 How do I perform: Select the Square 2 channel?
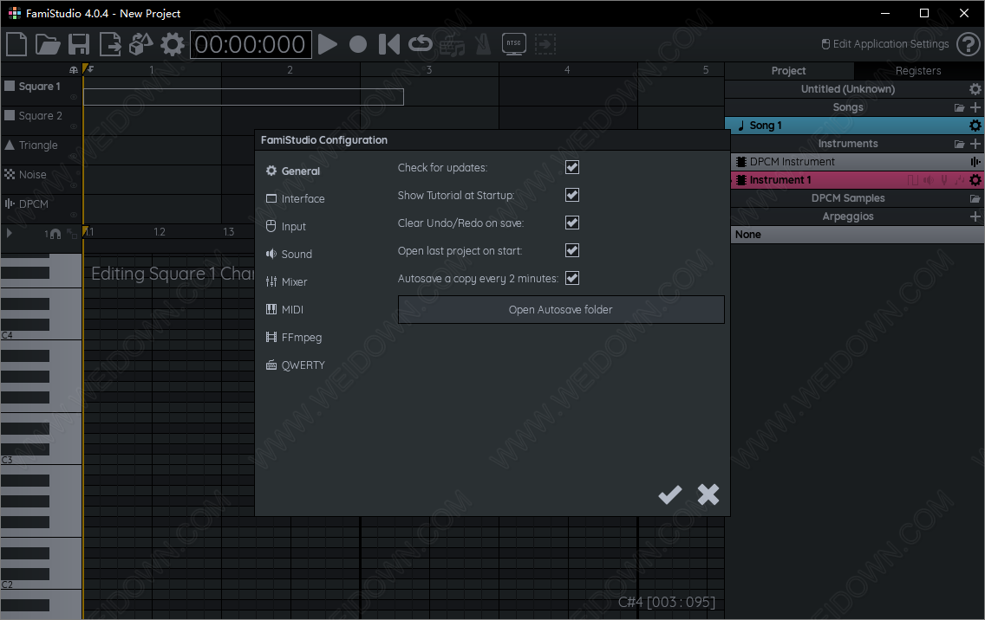[41, 116]
